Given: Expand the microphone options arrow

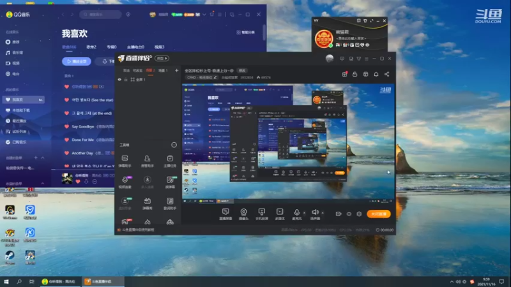Looking at the screenshot, I should pyautogui.click(x=305, y=213).
